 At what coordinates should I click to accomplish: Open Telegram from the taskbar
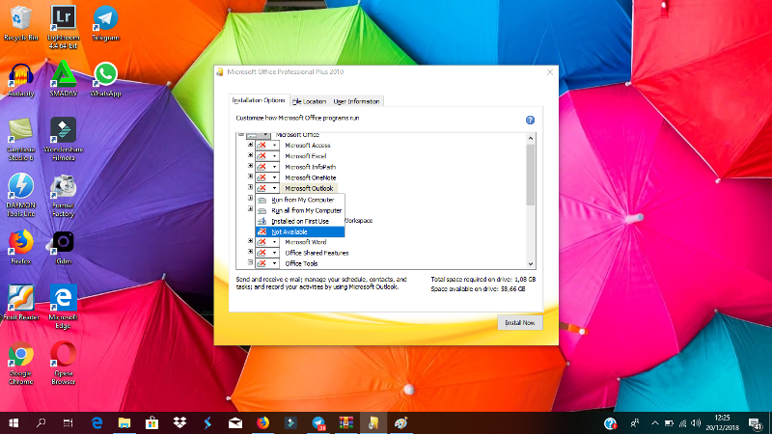318,423
